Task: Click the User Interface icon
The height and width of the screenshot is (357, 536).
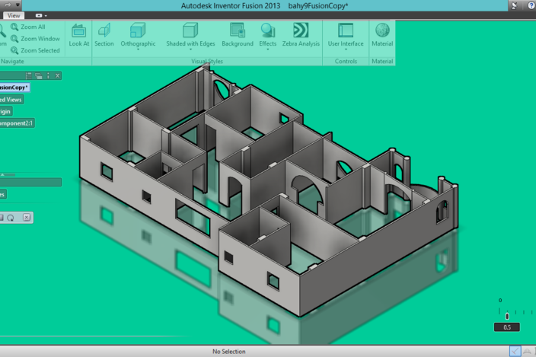Action: [346, 30]
